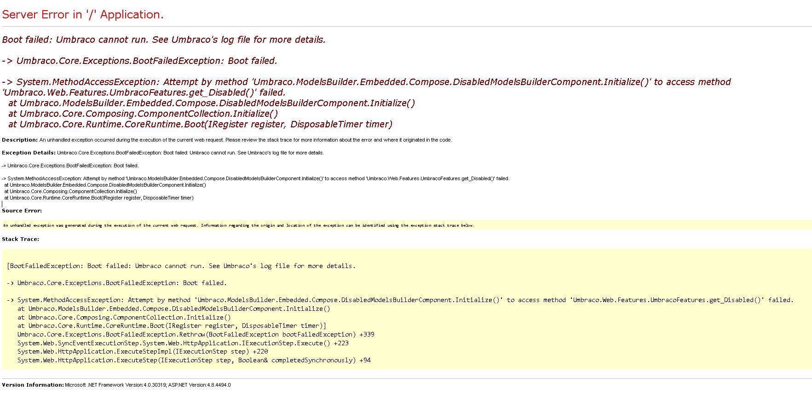
Task: Click the large italic "at Umbraco.ModelsBuilder...DisabledModelsBuilderComponent.Initialize()" line
Action: coord(212,103)
